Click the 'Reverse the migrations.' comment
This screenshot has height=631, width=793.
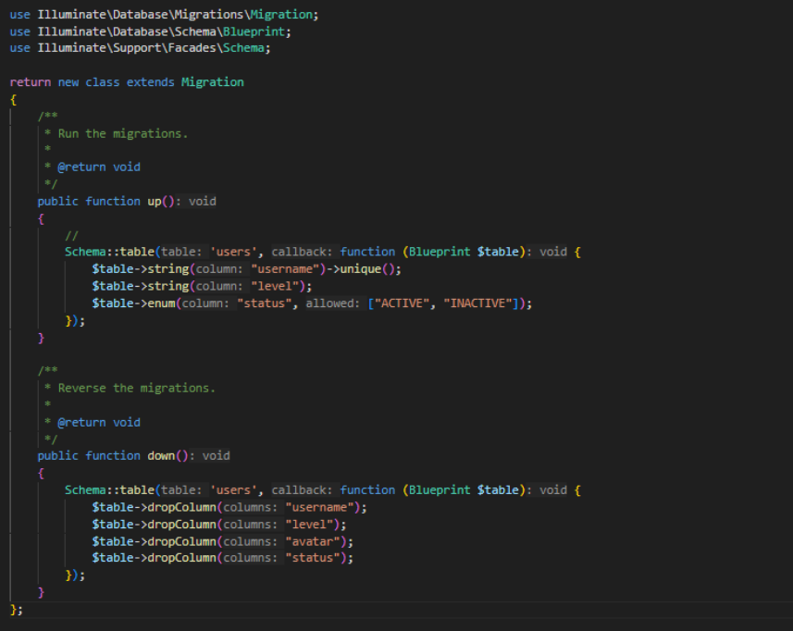136,388
